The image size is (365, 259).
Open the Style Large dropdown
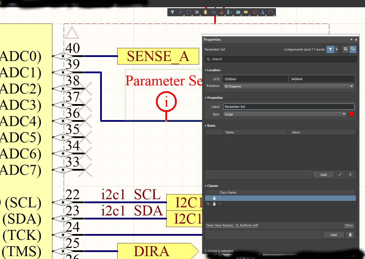click(x=285, y=114)
